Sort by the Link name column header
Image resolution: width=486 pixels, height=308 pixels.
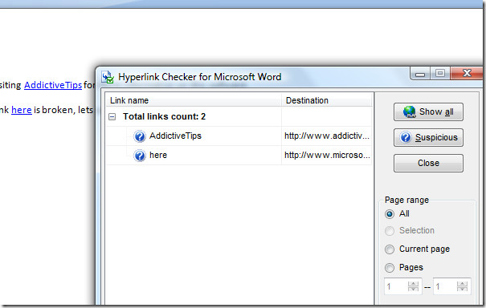click(194, 100)
